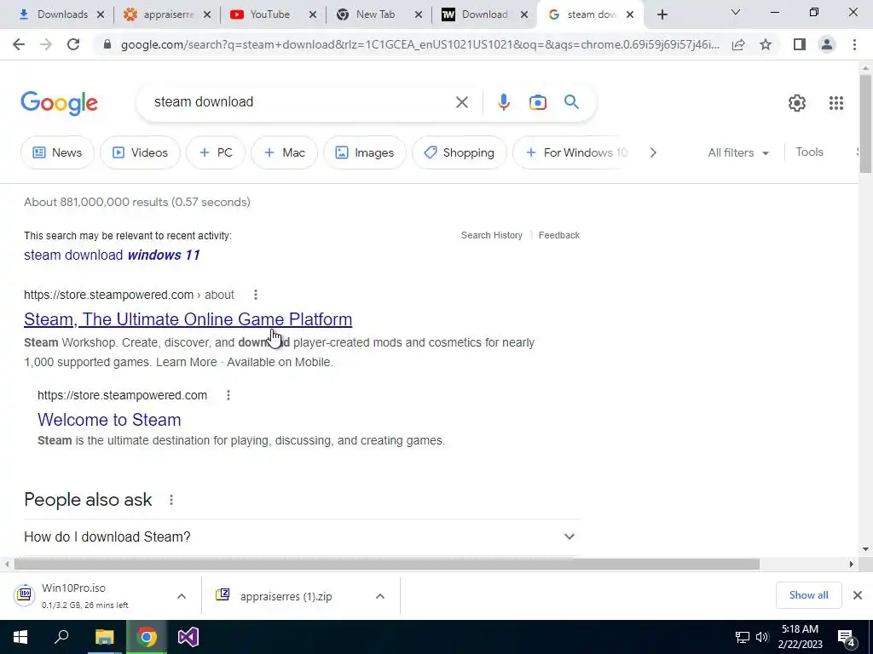873x654 pixels.
Task: Reload the current page
Action: pyautogui.click(x=73, y=44)
